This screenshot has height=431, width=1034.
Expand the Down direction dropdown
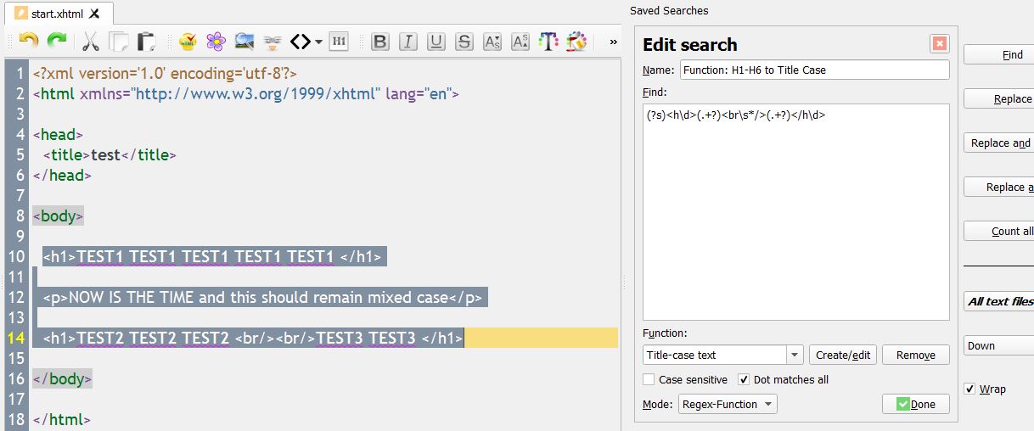(x=998, y=345)
